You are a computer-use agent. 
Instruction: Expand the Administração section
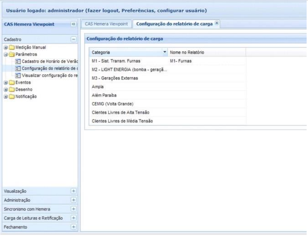(x=73, y=200)
